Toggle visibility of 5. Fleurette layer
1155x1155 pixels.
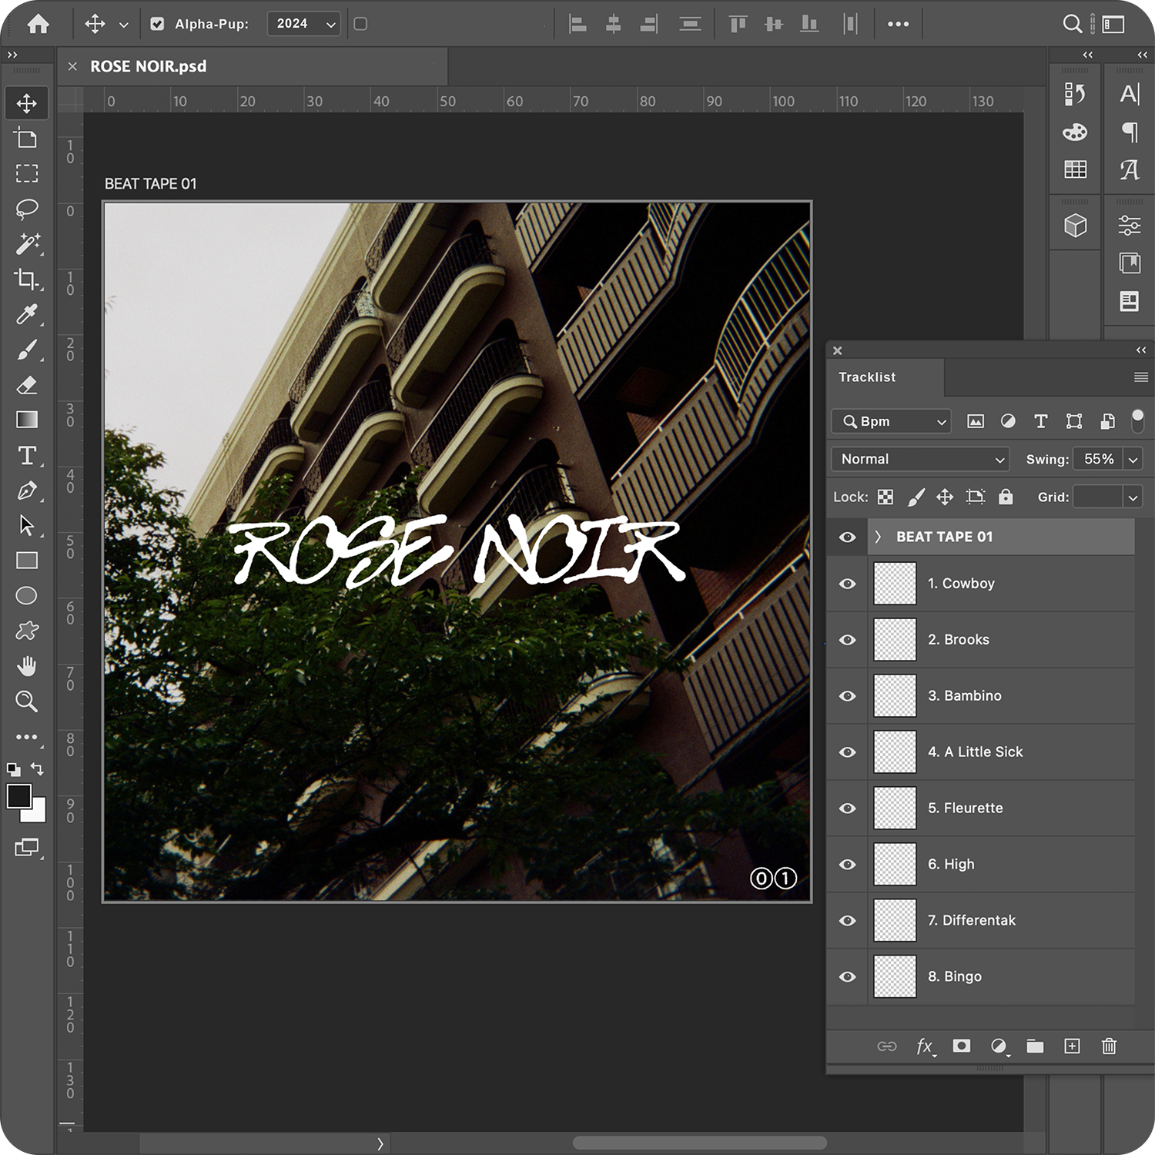click(x=847, y=808)
